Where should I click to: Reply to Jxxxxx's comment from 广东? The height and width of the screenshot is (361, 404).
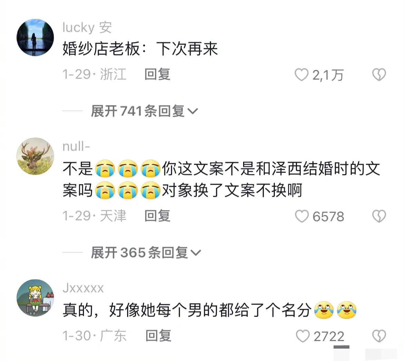coord(158,336)
